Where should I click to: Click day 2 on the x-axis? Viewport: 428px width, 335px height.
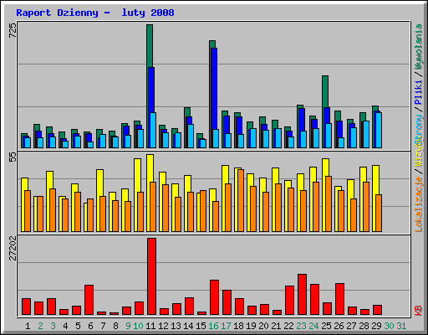pos(40,326)
